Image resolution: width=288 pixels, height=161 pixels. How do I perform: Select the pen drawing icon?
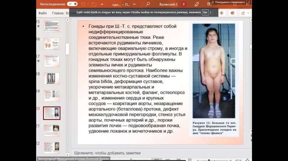pyautogui.click(x=197, y=4)
